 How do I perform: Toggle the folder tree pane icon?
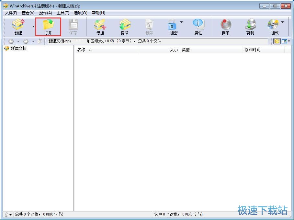(277, 41)
